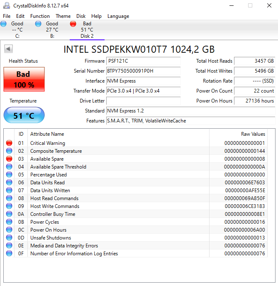Open the File menu

[7, 16]
